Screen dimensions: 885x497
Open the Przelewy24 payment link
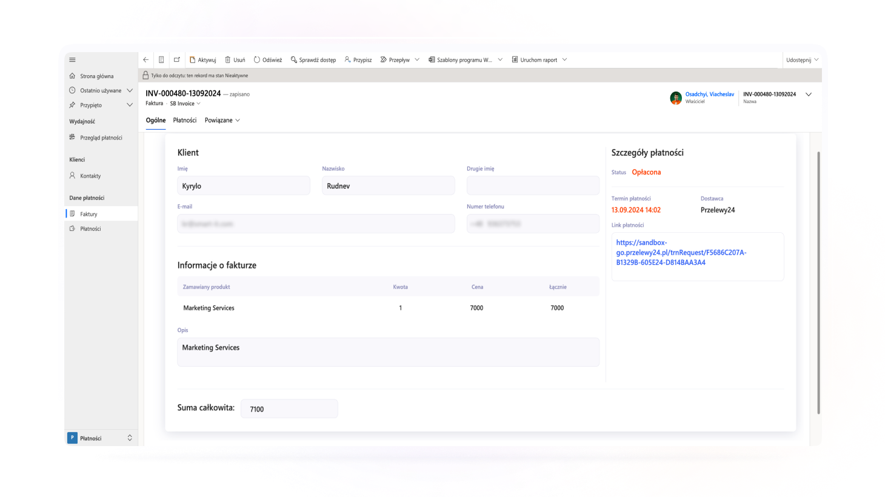click(681, 253)
